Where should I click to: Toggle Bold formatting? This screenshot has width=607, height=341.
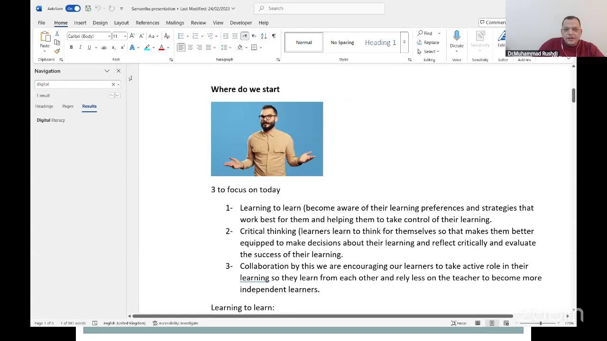[71, 47]
